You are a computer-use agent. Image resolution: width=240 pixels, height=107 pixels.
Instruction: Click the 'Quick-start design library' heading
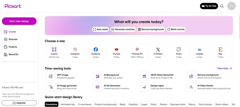pos(63,97)
